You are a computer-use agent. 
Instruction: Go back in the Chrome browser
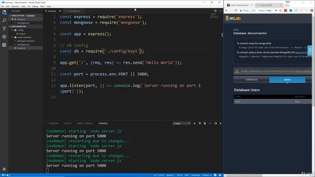point(226,10)
